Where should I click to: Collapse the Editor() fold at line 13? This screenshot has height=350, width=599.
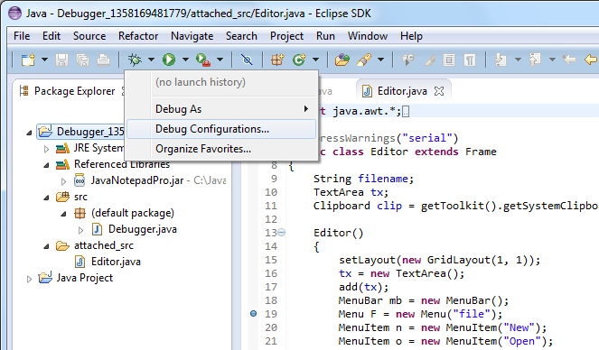(282, 232)
